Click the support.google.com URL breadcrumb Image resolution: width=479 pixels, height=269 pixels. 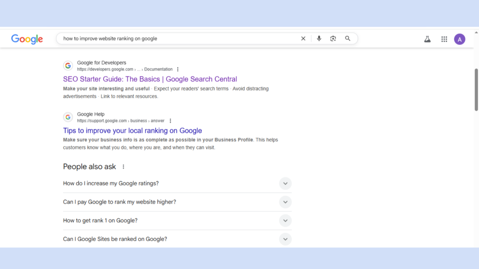[x=121, y=121]
